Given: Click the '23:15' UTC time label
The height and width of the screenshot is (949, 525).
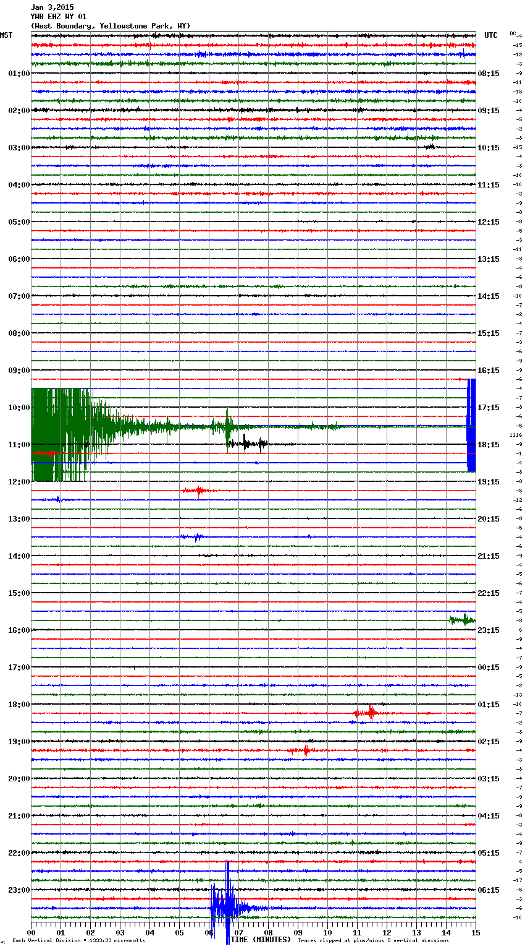Looking at the screenshot, I should click(x=489, y=630).
